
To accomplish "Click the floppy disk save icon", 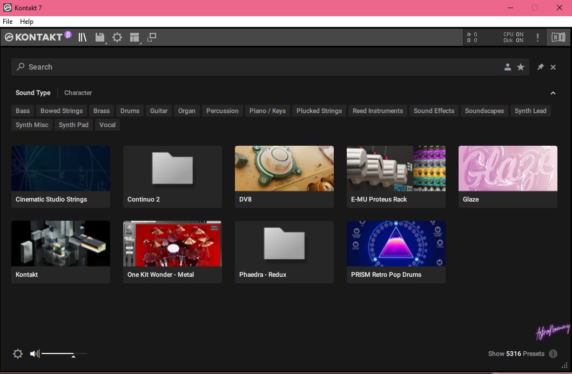I will coord(100,37).
